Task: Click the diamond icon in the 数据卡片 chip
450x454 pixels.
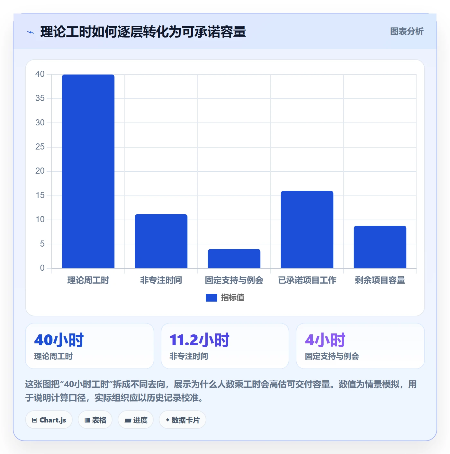Action: (x=167, y=420)
